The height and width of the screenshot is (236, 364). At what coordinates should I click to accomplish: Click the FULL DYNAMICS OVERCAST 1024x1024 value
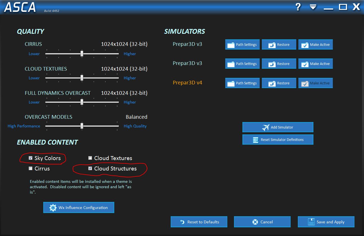pyautogui.click(x=124, y=93)
